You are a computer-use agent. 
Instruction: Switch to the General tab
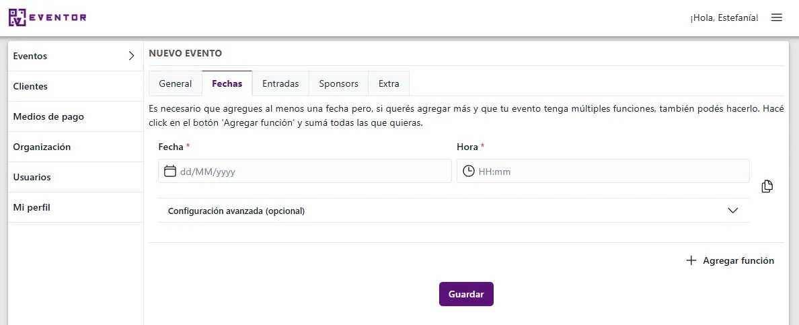pyautogui.click(x=176, y=83)
